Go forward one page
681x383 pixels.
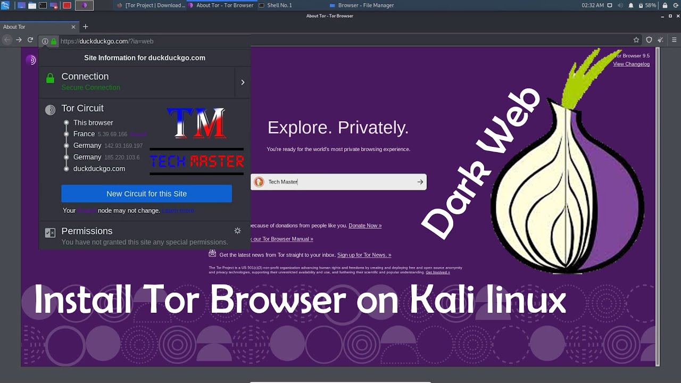pyautogui.click(x=19, y=40)
